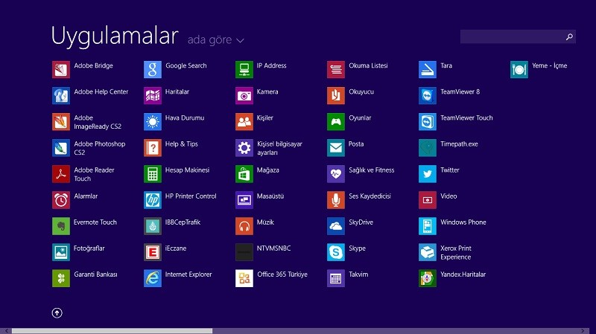Open Video app icon
596x334 pixels.
pos(427,200)
